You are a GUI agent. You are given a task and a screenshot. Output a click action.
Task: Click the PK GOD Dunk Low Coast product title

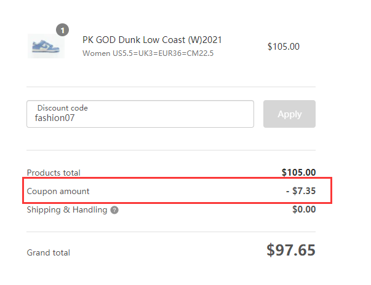click(152, 40)
